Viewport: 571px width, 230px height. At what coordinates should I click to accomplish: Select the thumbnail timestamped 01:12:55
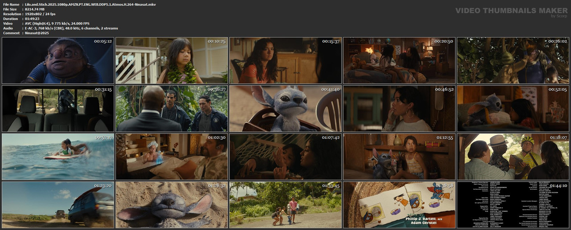pos(399,157)
